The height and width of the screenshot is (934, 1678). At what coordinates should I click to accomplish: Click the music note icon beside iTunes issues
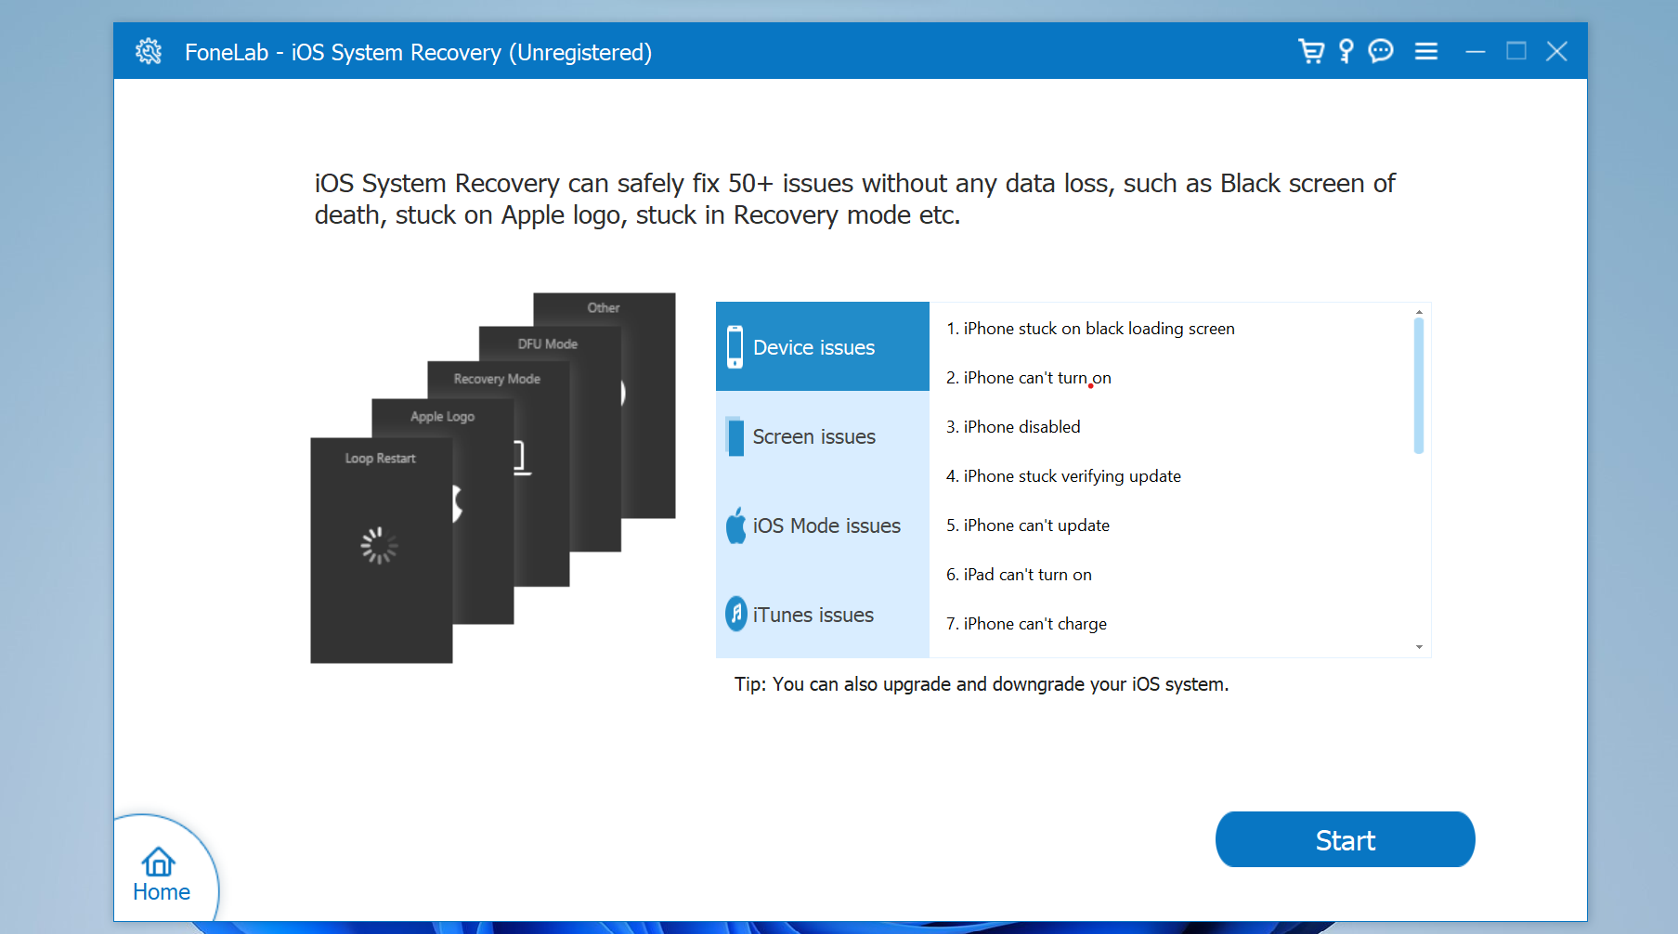point(736,614)
